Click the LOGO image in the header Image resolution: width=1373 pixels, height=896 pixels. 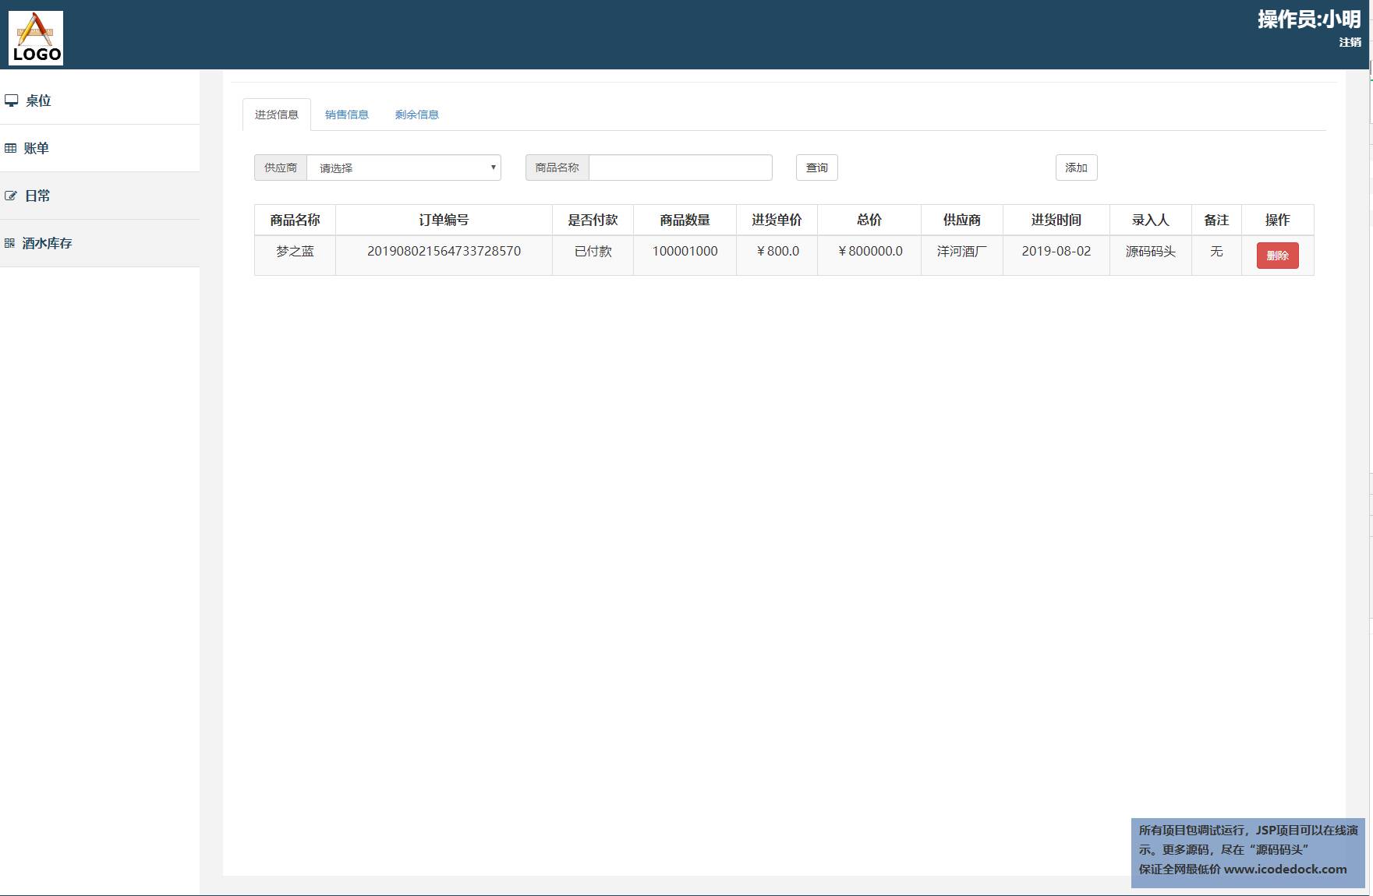pyautogui.click(x=36, y=37)
